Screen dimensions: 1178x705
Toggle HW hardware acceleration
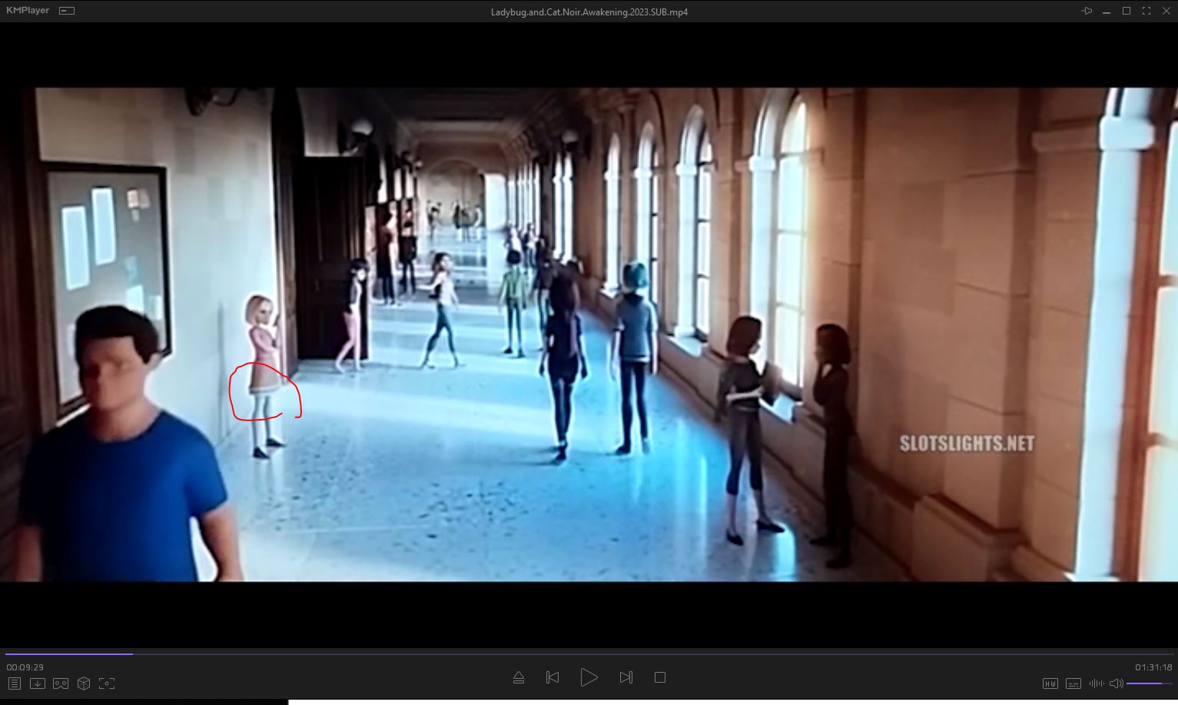(x=1050, y=683)
